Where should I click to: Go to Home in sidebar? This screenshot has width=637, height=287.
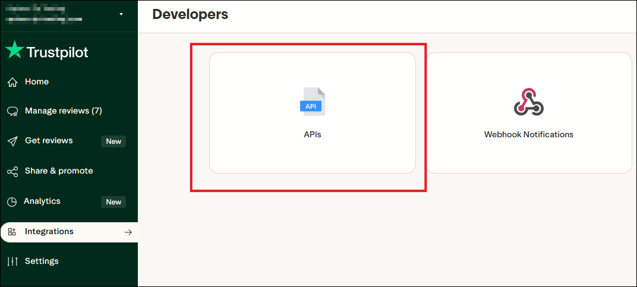37,82
